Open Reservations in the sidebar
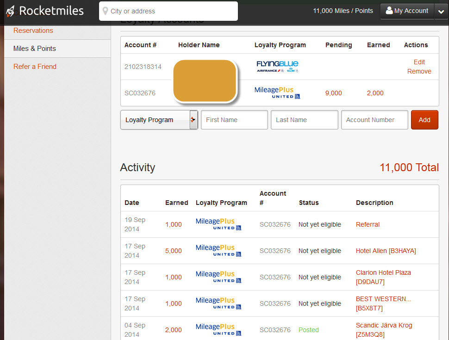449x340 pixels. [33, 31]
